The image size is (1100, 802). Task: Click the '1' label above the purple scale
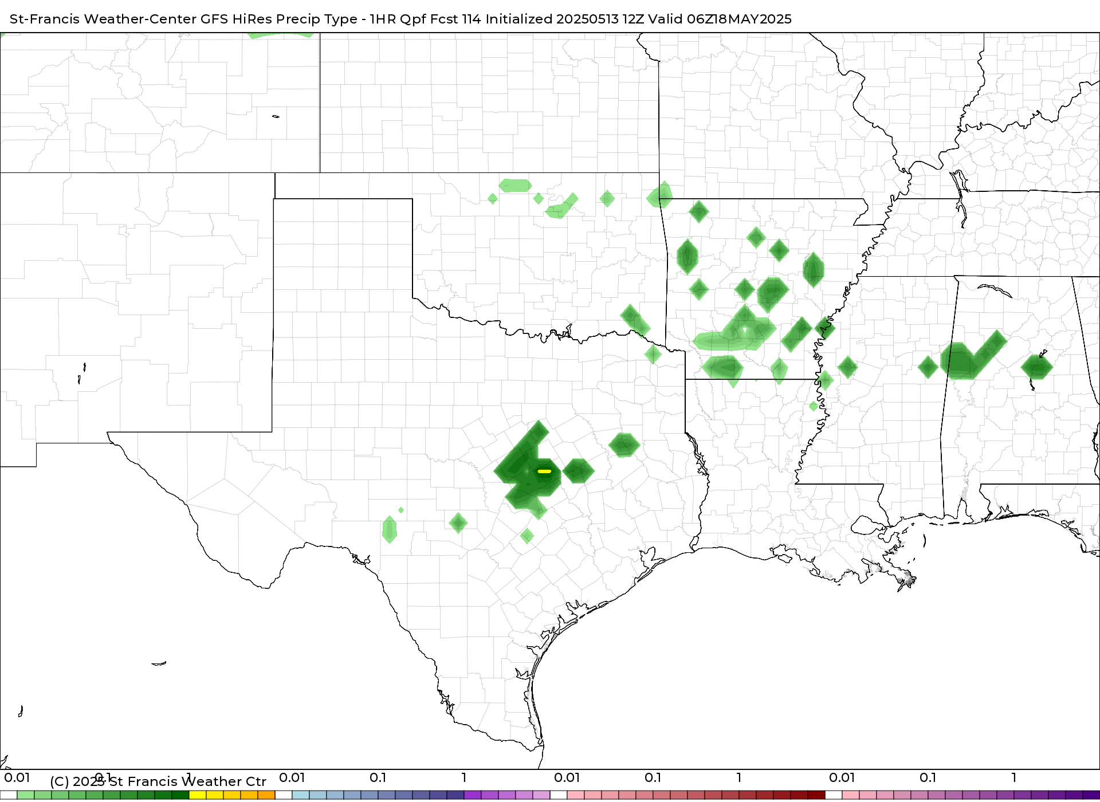1014,778
